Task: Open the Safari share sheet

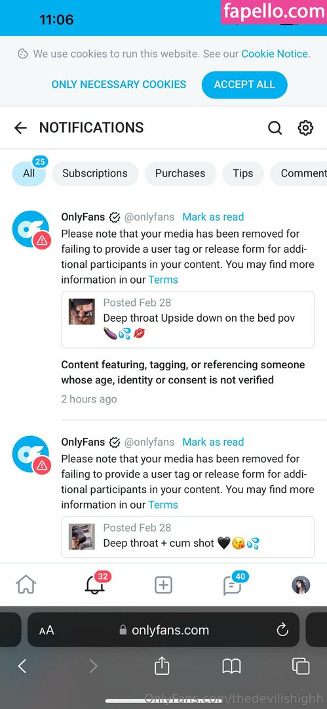Action: point(162,666)
